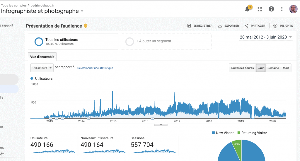Click the blue New Visitor legend swatch

pyautogui.click(x=213, y=133)
